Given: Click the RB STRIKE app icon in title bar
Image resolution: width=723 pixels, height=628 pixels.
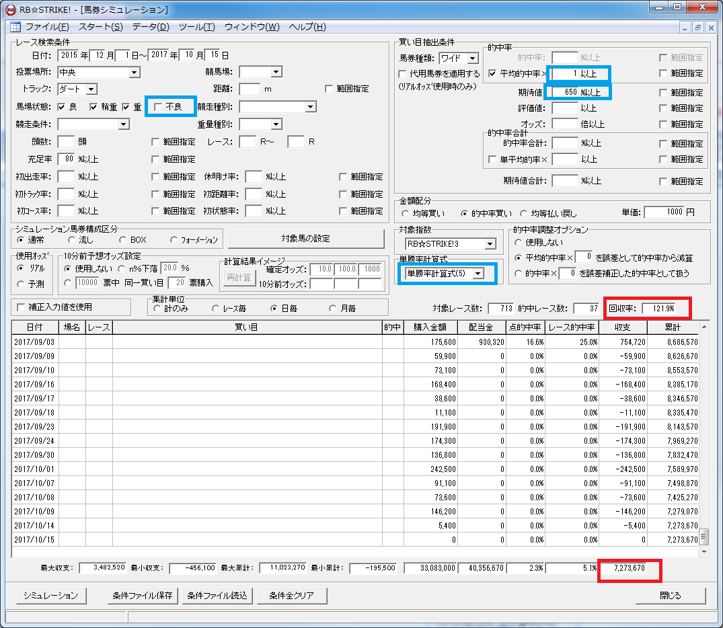Looking at the screenshot, I should point(11,9).
